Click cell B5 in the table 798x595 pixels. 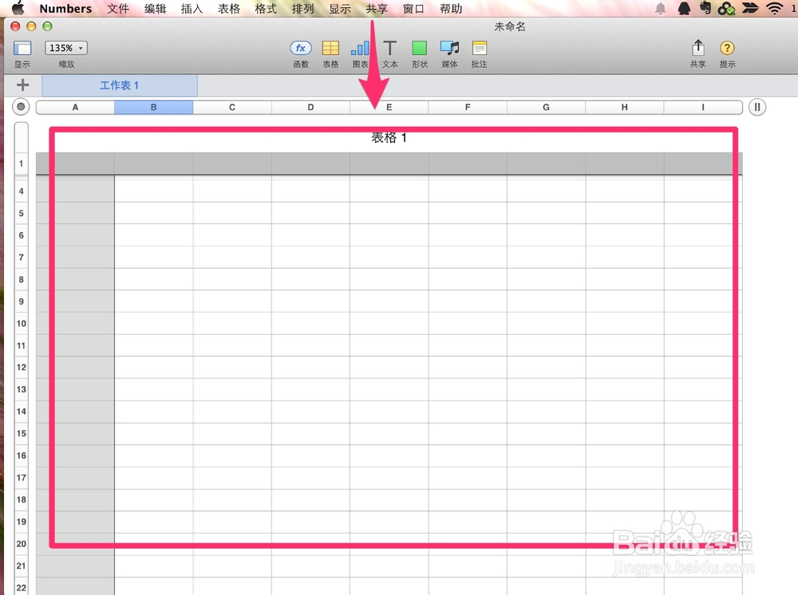(x=154, y=213)
